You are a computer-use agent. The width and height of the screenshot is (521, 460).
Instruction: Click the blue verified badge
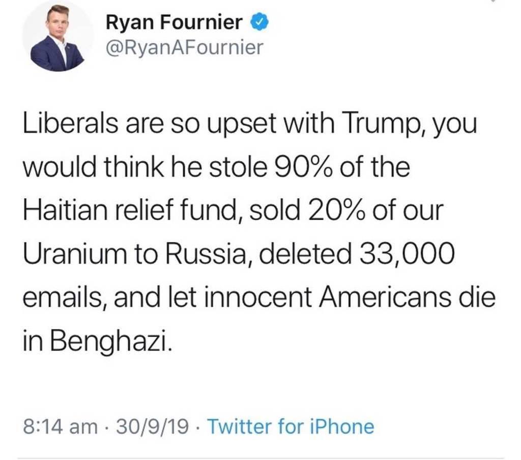[x=258, y=22]
